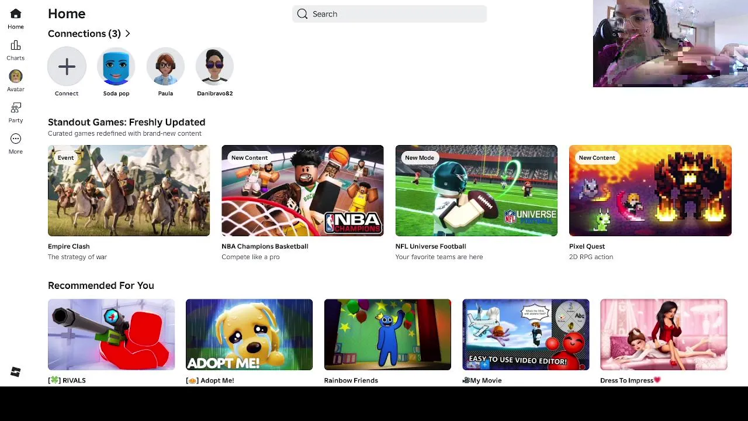
Task: Open the Empire Clash thumbnail
Action: tap(129, 191)
